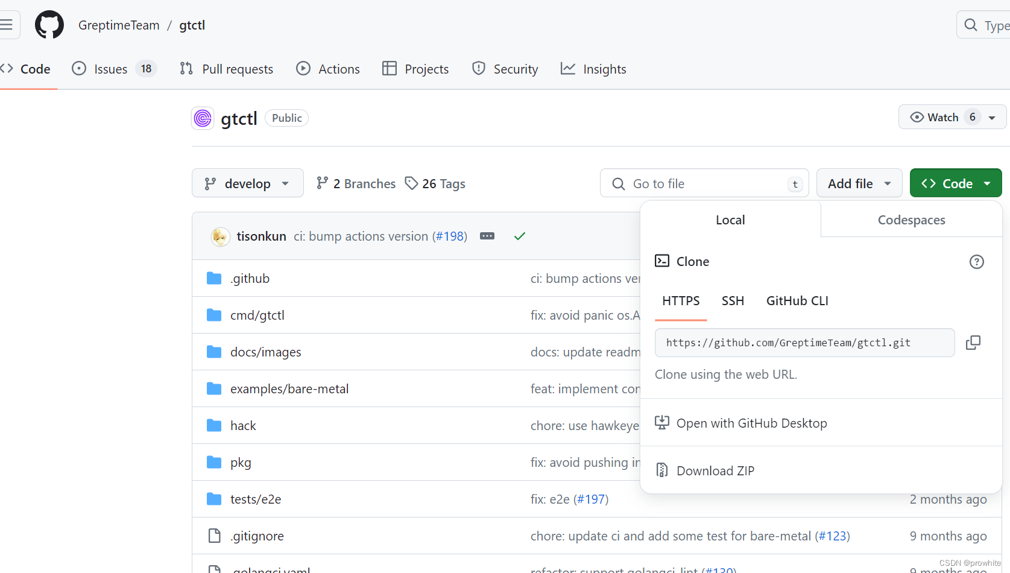Open the Watch notifications dropdown arrow
Viewport: 1010px width, 573px height.
point(992,118)
